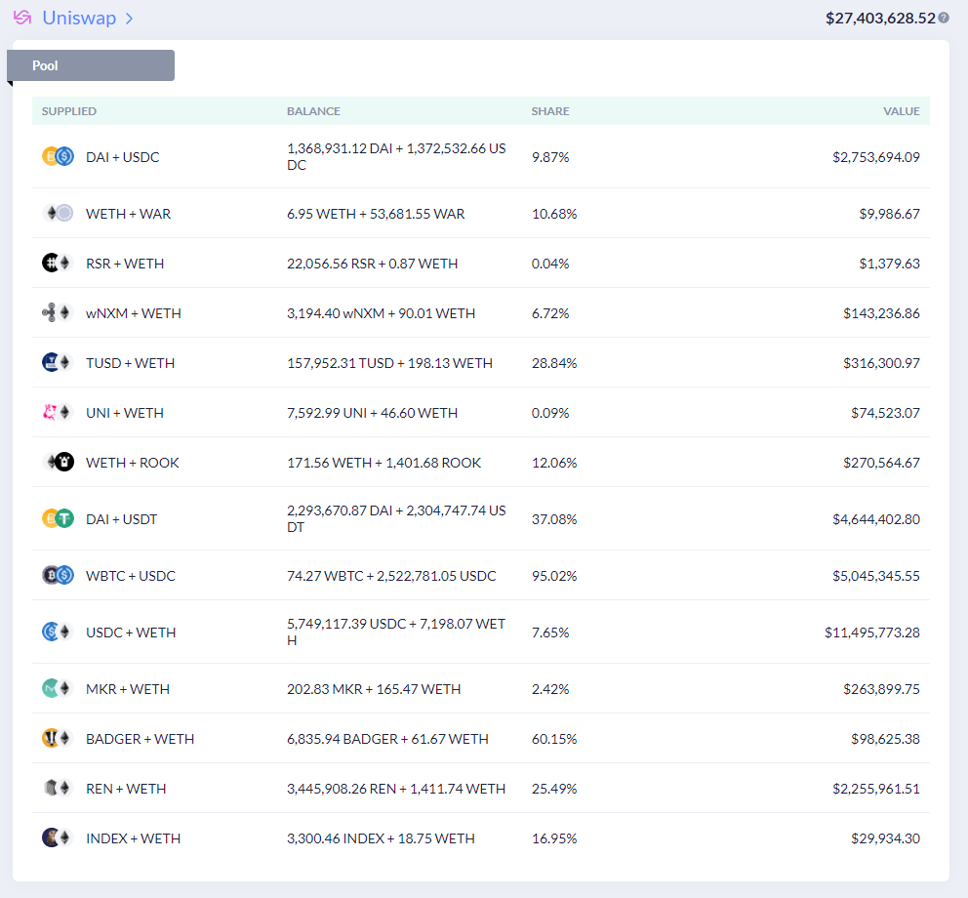Expand Uniswap via the chevron arrow
This screenshot has height=898, width=968.
[129, 19]
